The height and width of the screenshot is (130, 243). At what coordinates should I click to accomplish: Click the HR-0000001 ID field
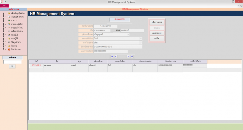coord(119,20)
